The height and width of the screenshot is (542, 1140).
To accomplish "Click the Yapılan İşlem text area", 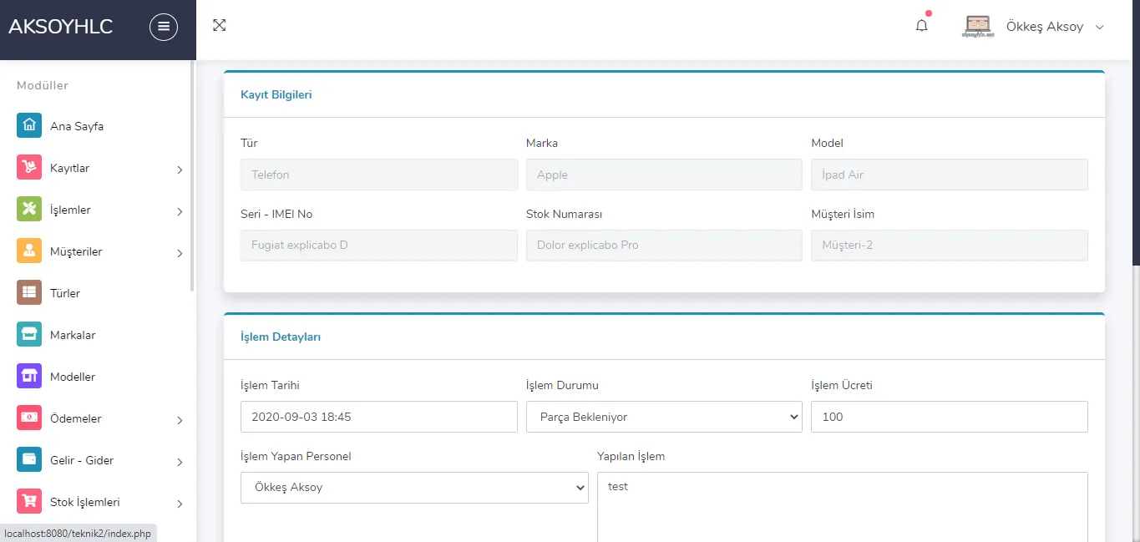I will click(843, 507).
